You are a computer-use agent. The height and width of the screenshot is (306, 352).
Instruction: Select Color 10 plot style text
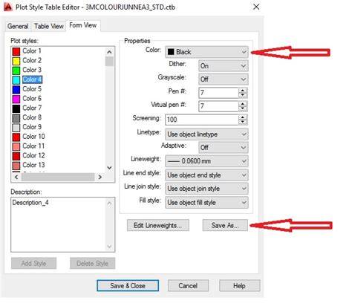(33, 137)
